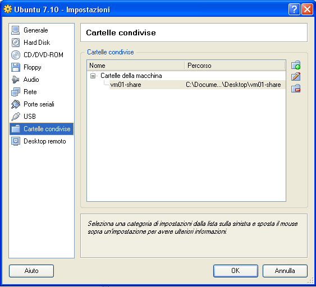This screenshot has height=287, width=316.
Task: Click the Porte seriali connector icon
Action: pos(16,104)
